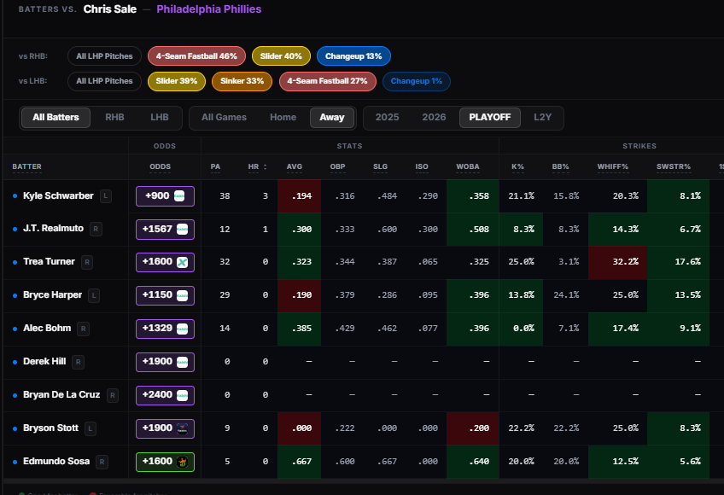Filter by LHB batters
724x495 pixels.
coord(160,117)
